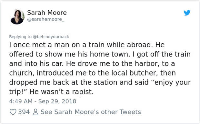Open the 4:49 AM timestamp link
The height and width of the screenshot is (124, 200).
(x=21, y=101)
